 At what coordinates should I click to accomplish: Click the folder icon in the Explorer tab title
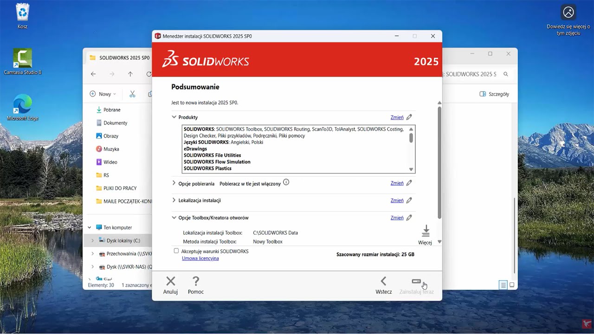tap(92, 58)
